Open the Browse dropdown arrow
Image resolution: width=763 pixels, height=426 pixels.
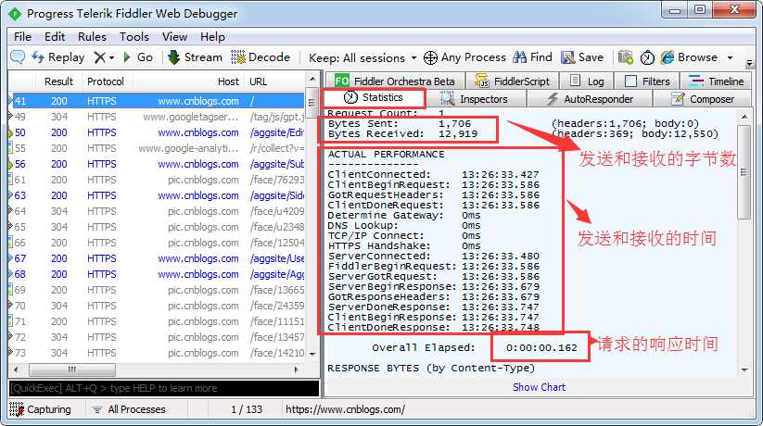(x=730, y=57)
